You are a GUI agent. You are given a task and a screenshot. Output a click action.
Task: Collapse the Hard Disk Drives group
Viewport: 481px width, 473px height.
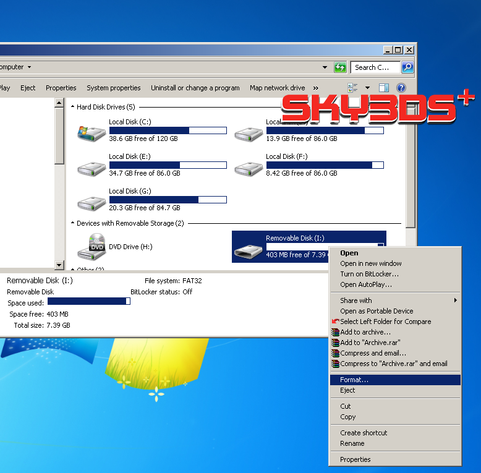[72, 107]
